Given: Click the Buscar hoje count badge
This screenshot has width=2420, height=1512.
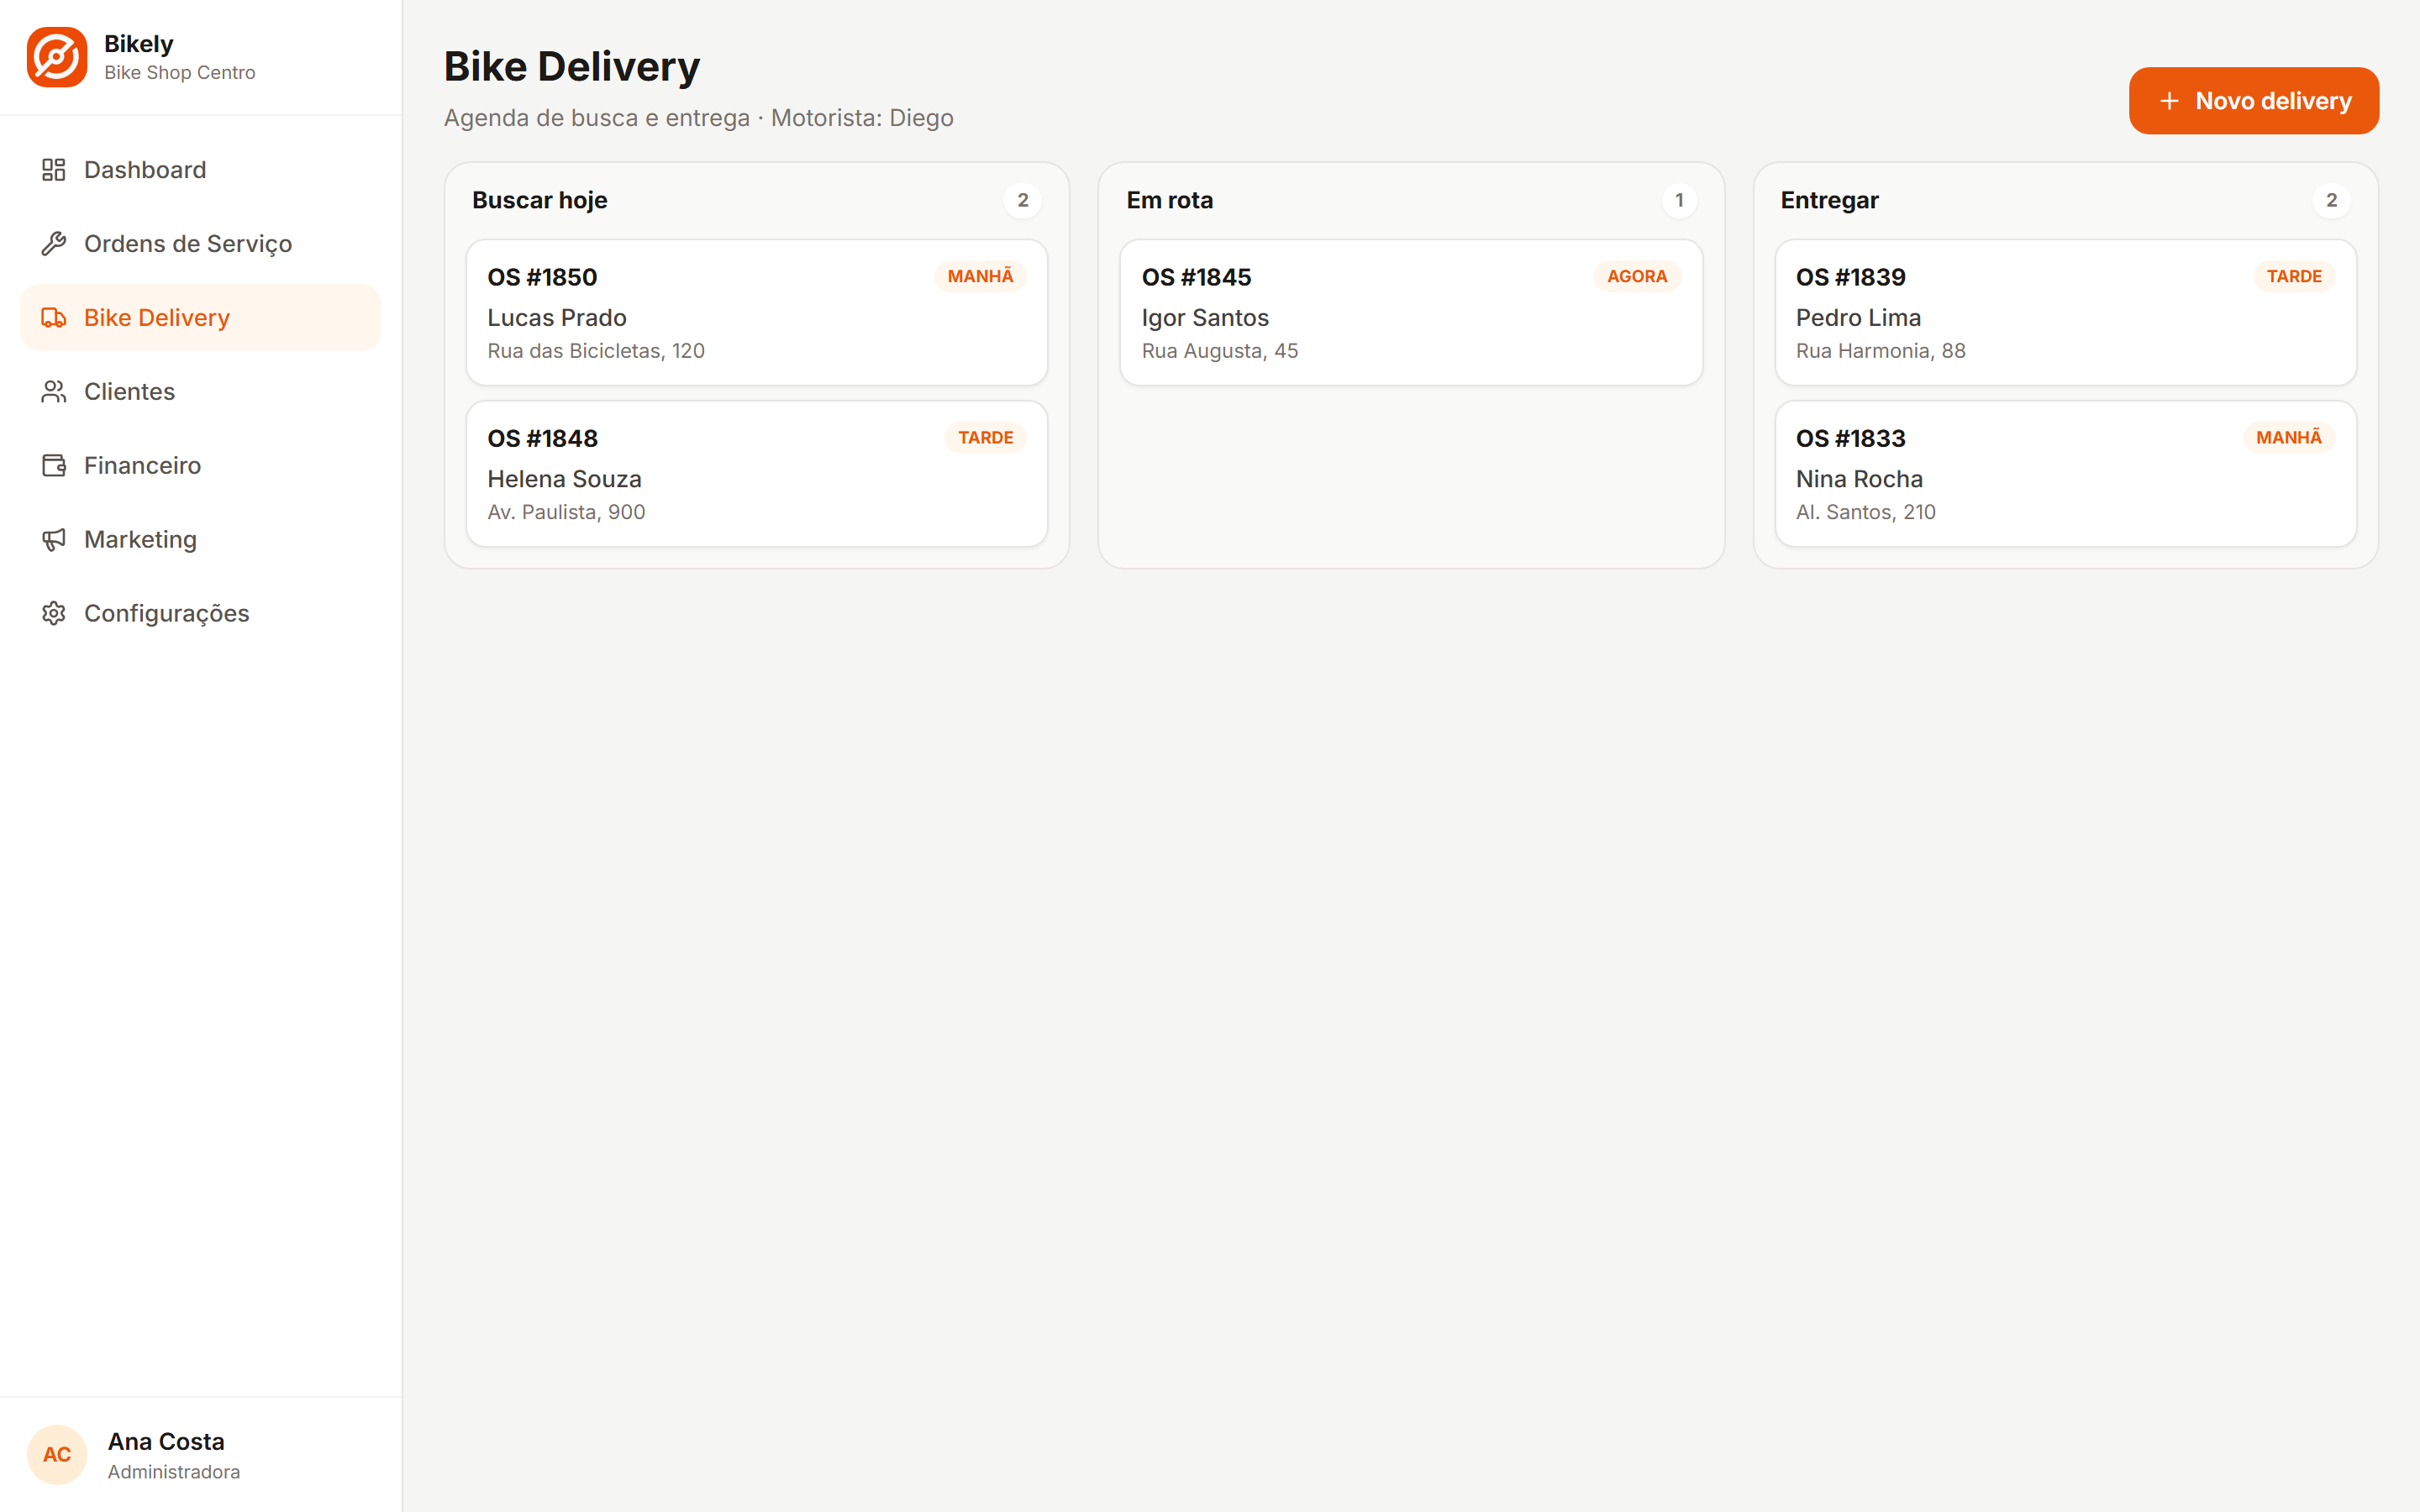Looking at the screenshot, I should (1023, 201).
